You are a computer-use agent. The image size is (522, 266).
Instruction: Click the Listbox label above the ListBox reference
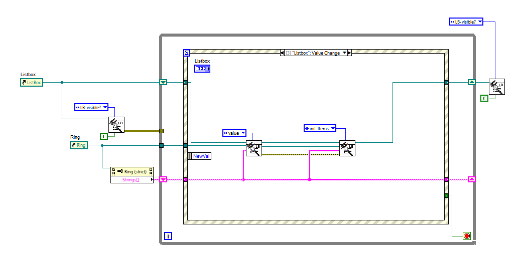[28, 75]
